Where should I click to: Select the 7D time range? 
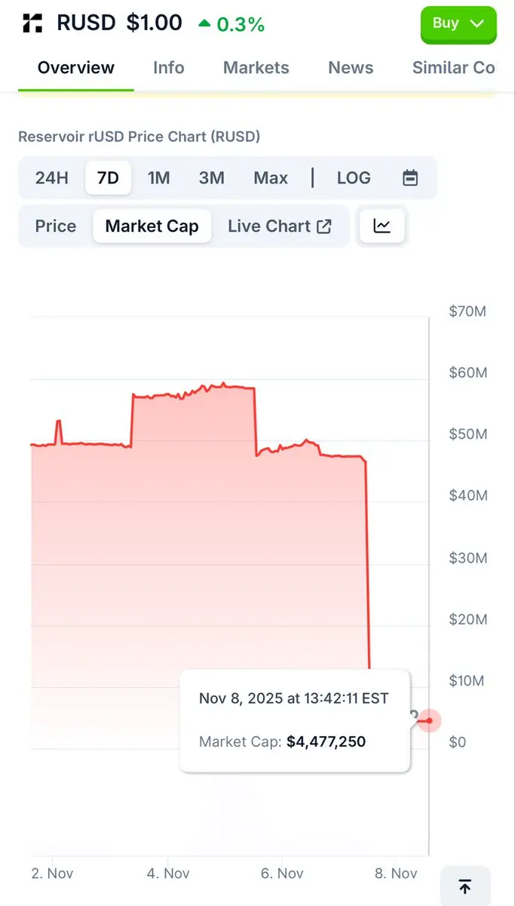point(108,178)
